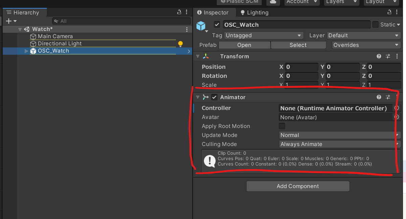Open the Transform component help reference icon
The width and height of the screenshot is (406, 219).
coord(379,56)
